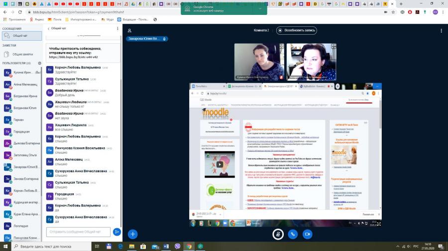Open users list settings gear

[40, 63]
